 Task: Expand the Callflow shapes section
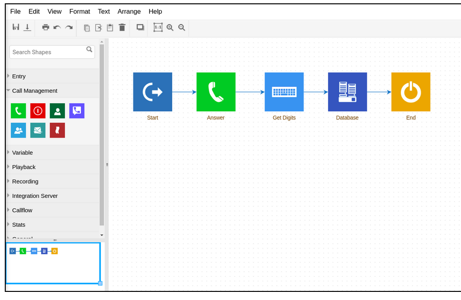pos(52,210)
